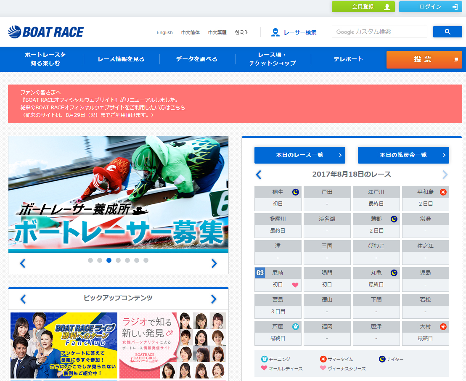Select the fifth carousel dot
This screenshot has height=381, width=466.
[127, 260]
